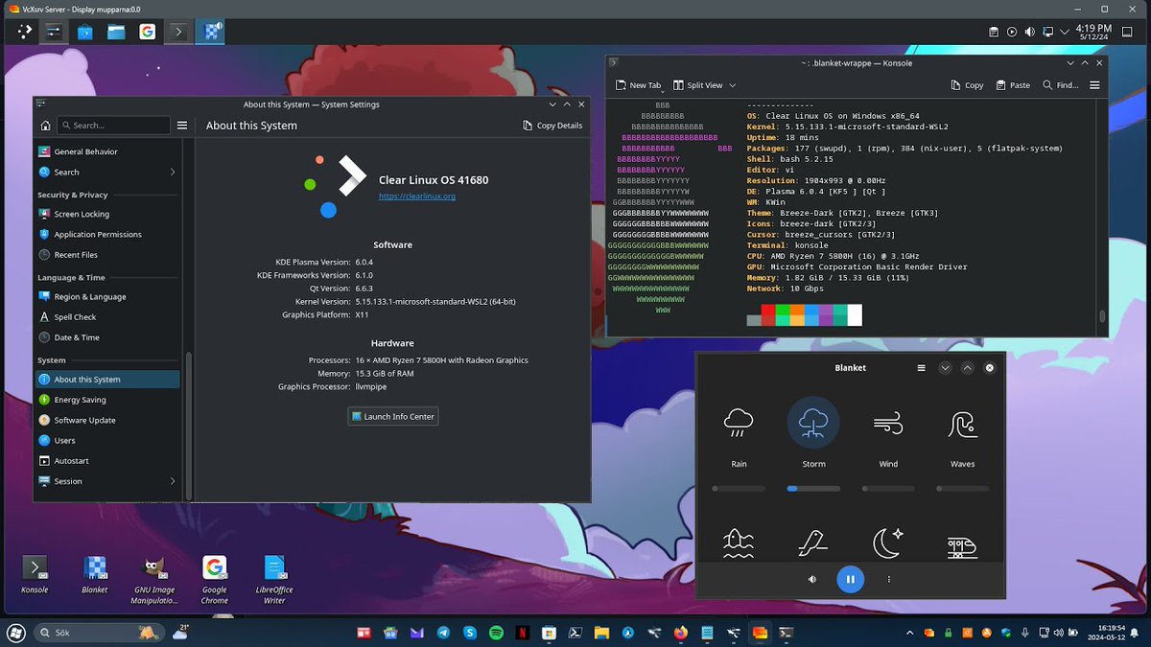Open Blanket's hamburger main menu
The height and width of the screenshot is (647, 1151).
[x=921, y=368]
